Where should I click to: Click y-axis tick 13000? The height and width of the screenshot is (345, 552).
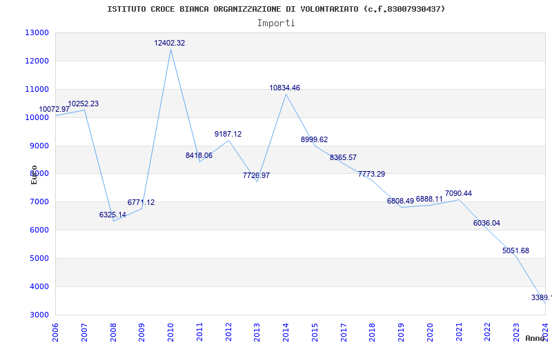37,32
